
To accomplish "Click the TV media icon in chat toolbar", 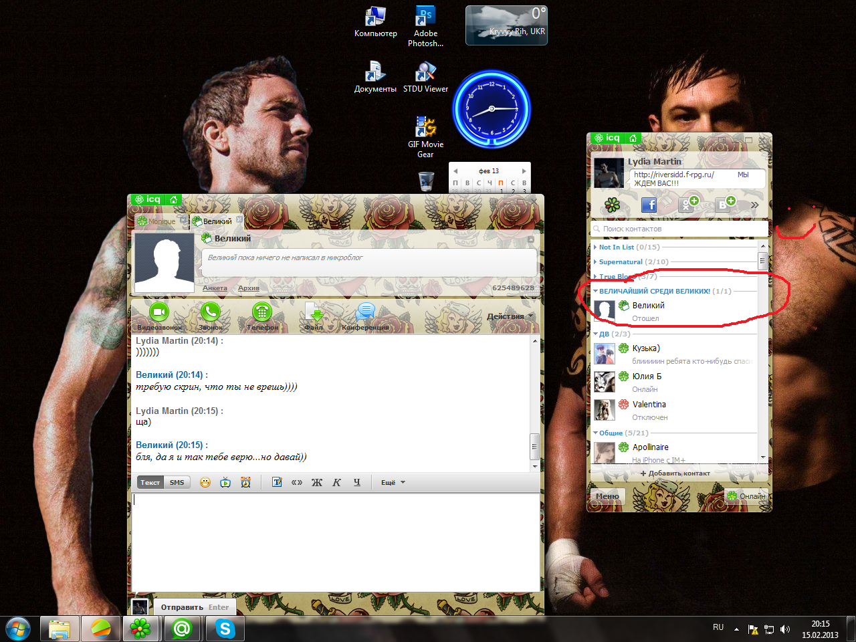I will pos(225,482).
